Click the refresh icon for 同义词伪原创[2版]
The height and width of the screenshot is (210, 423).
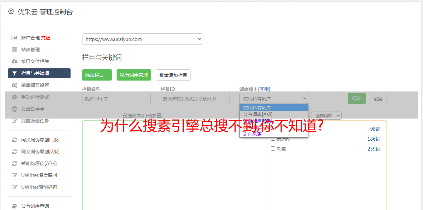click(15, 152)
